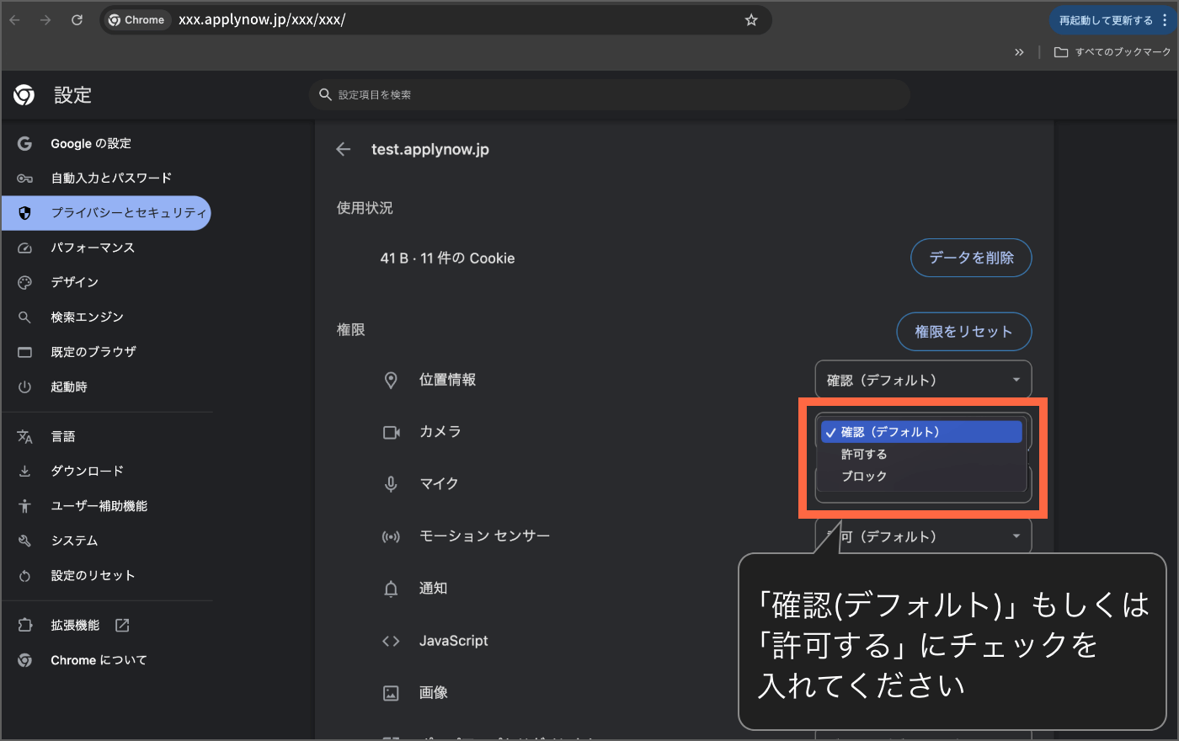Click the bell icon beside 通知
Viewport: 1179px width, 741px height.
[x=391, y=589]
